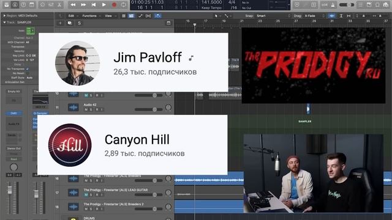Enable record on the Breeders 2 track
392x220 pixels.
tap(97, 209)
